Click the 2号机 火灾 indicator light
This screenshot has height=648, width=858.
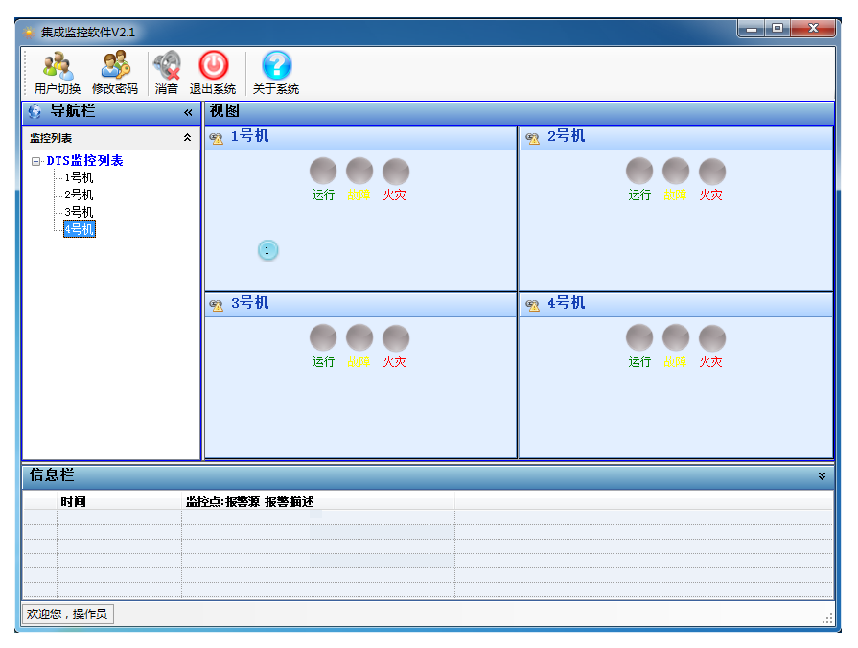click(x=711, y=173)
